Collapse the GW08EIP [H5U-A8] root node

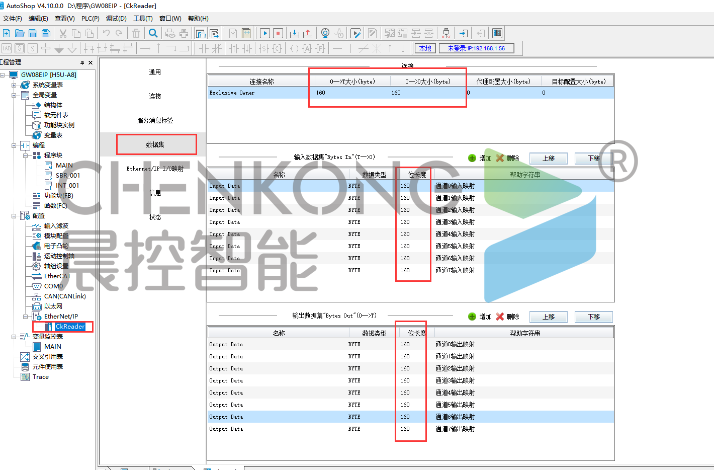tap(3, 75)
